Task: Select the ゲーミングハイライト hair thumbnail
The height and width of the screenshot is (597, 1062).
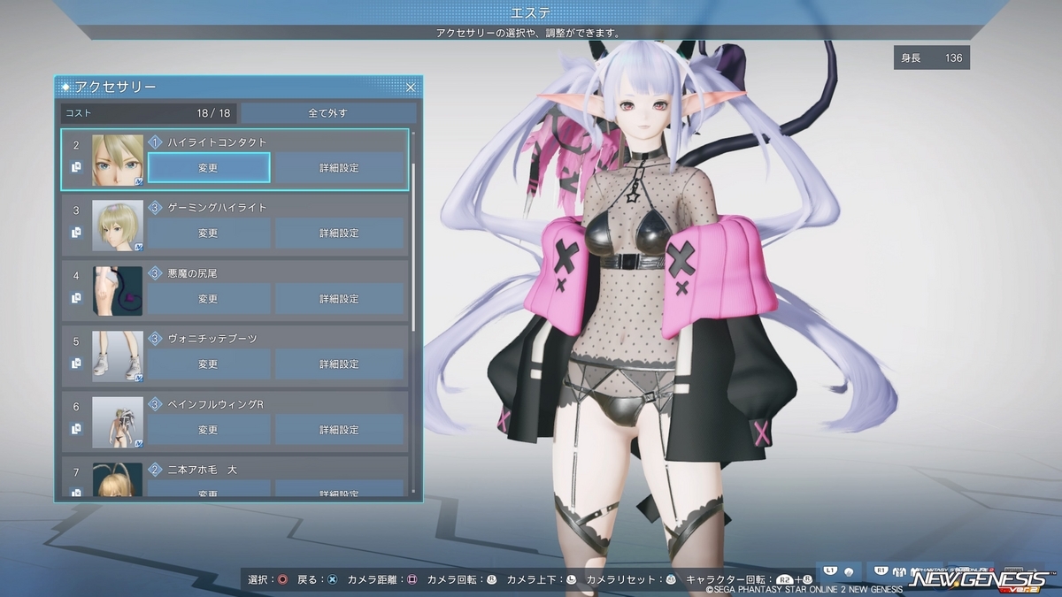Action: [118, 226]
